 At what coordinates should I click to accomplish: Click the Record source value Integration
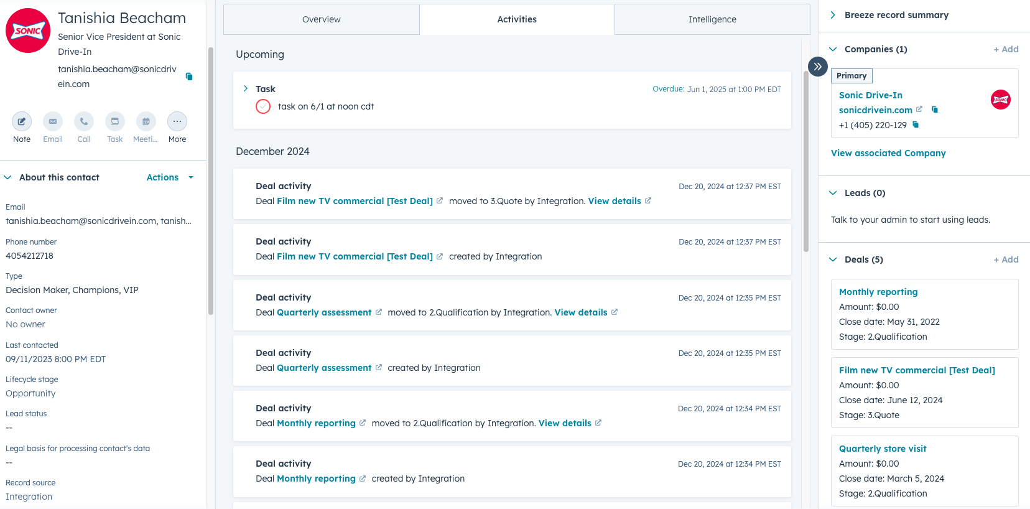[x=29, y=497]
